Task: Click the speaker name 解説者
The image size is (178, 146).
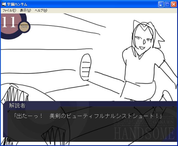Action: pos(17,105)
